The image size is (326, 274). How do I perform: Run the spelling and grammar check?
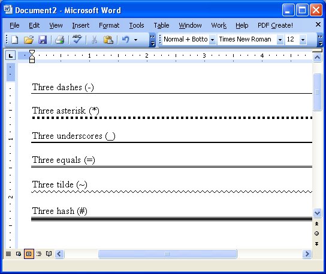tap(77, 40)
